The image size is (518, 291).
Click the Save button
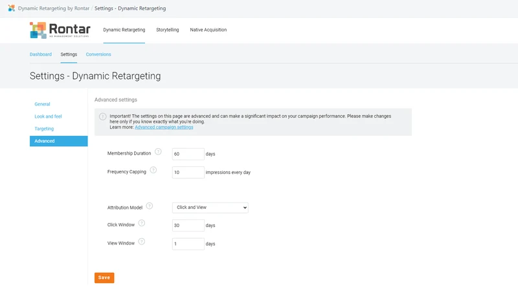[x=104, y=278]
